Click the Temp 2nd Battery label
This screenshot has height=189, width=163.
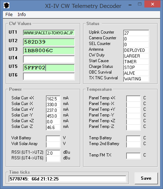[x=104, y=144]
